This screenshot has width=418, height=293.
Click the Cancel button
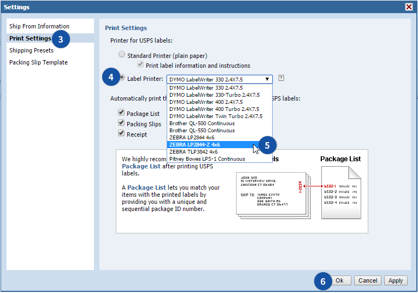click(368, 280)
